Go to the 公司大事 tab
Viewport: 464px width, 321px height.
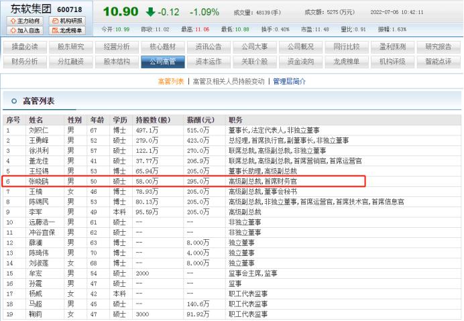pyautogui.click(x=255, y=47)
